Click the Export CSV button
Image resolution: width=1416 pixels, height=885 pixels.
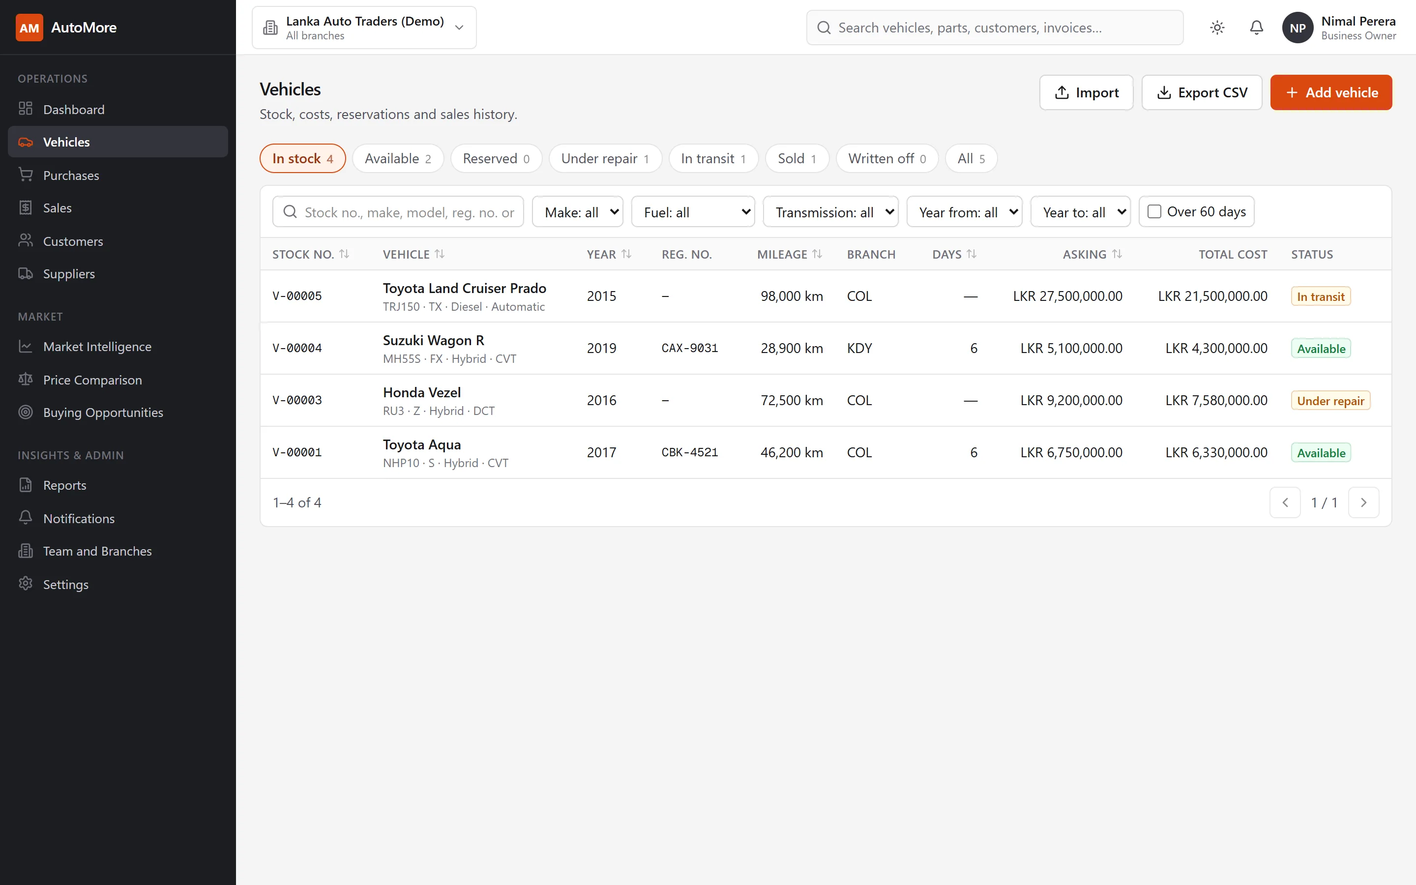tap(1202, 92)
